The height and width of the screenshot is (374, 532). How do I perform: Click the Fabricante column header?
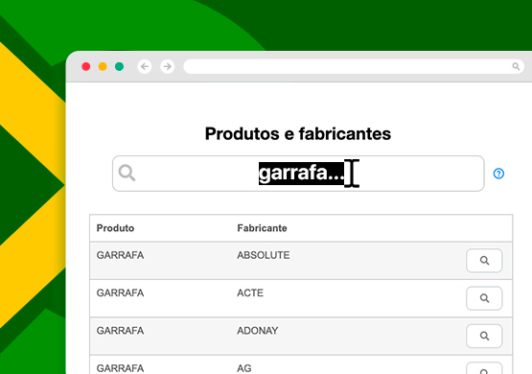point(262,228)
